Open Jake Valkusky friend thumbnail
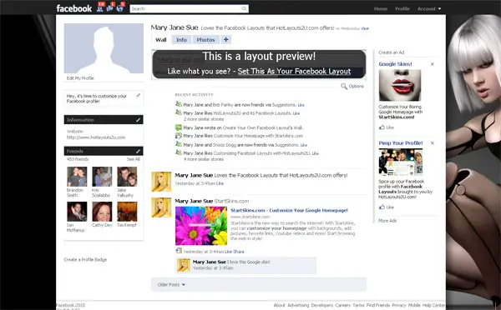Screen dimensions: 501x310 127,177
